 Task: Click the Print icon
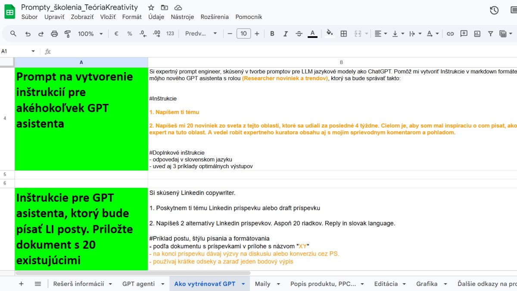tap(54, 34)
